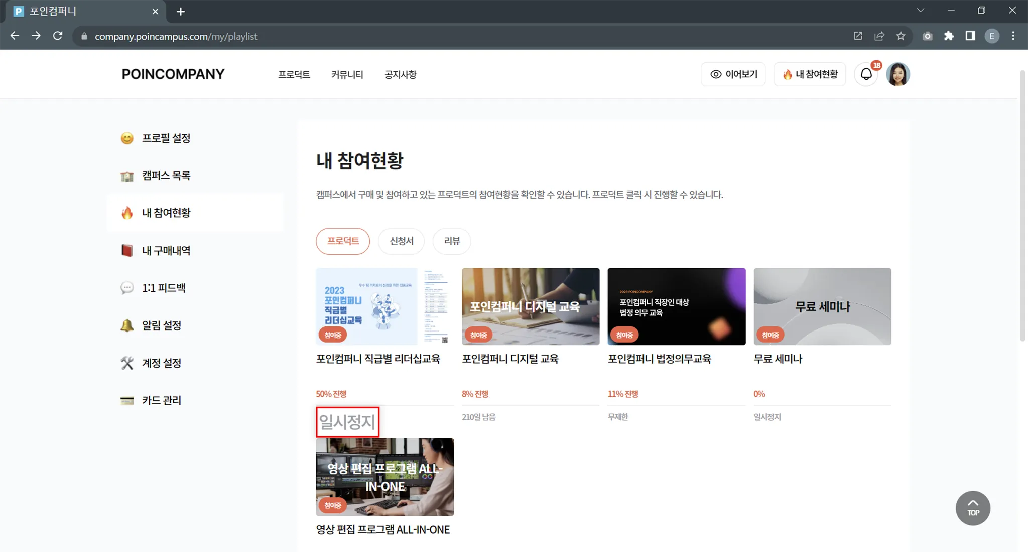
Task: Go to 프로필 설정 in sidebar
Action: [x=166, y=138]
